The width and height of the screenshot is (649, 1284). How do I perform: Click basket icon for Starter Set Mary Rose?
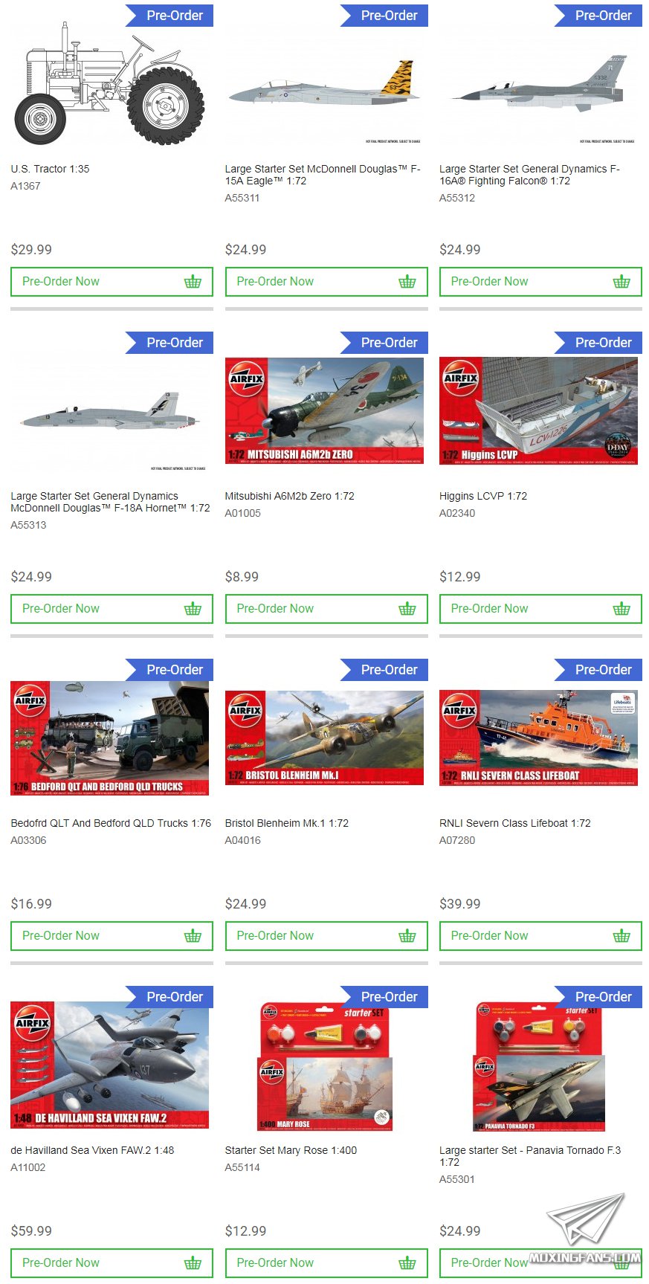407,1263
